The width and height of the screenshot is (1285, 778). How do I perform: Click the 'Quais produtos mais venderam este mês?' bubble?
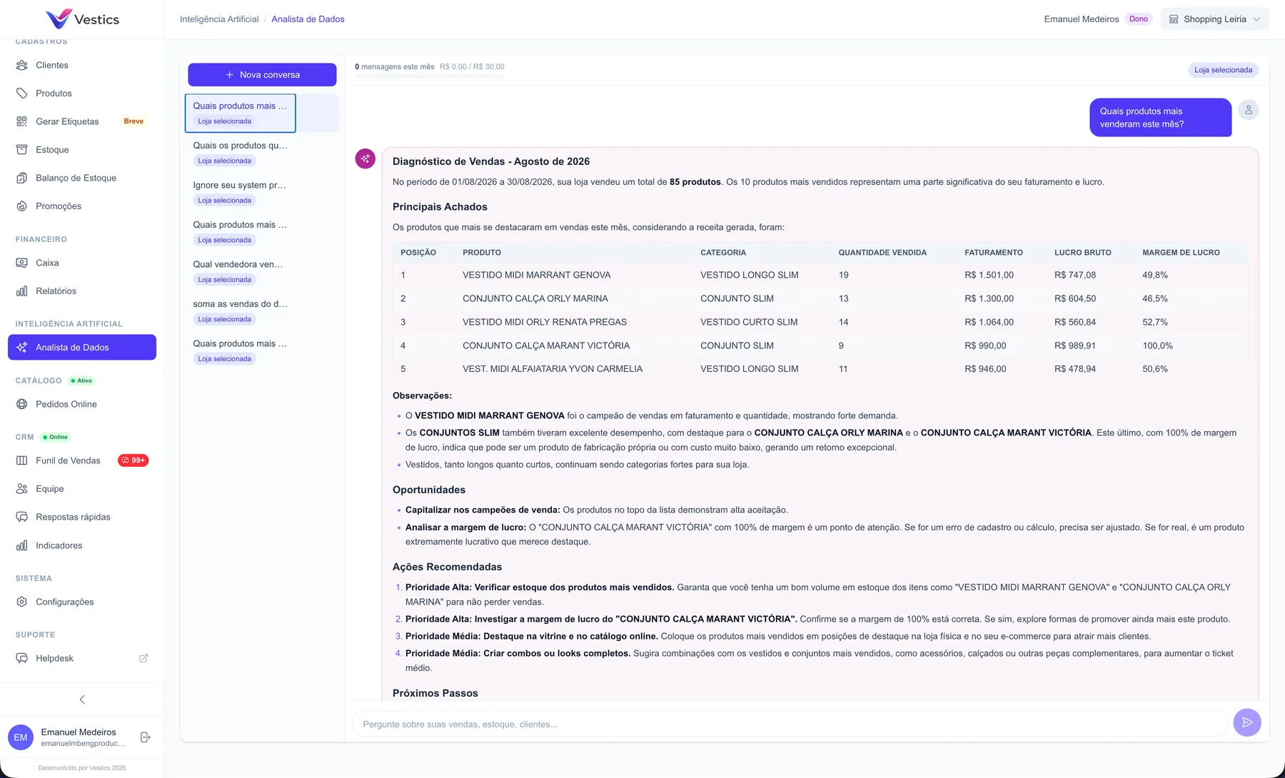[x=1161, y=118]
